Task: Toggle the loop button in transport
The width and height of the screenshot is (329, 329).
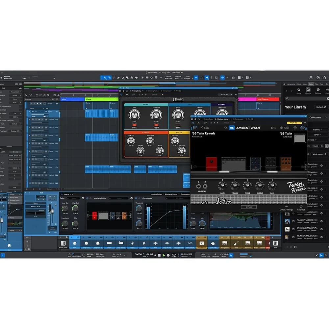Action: click(174, 255)
